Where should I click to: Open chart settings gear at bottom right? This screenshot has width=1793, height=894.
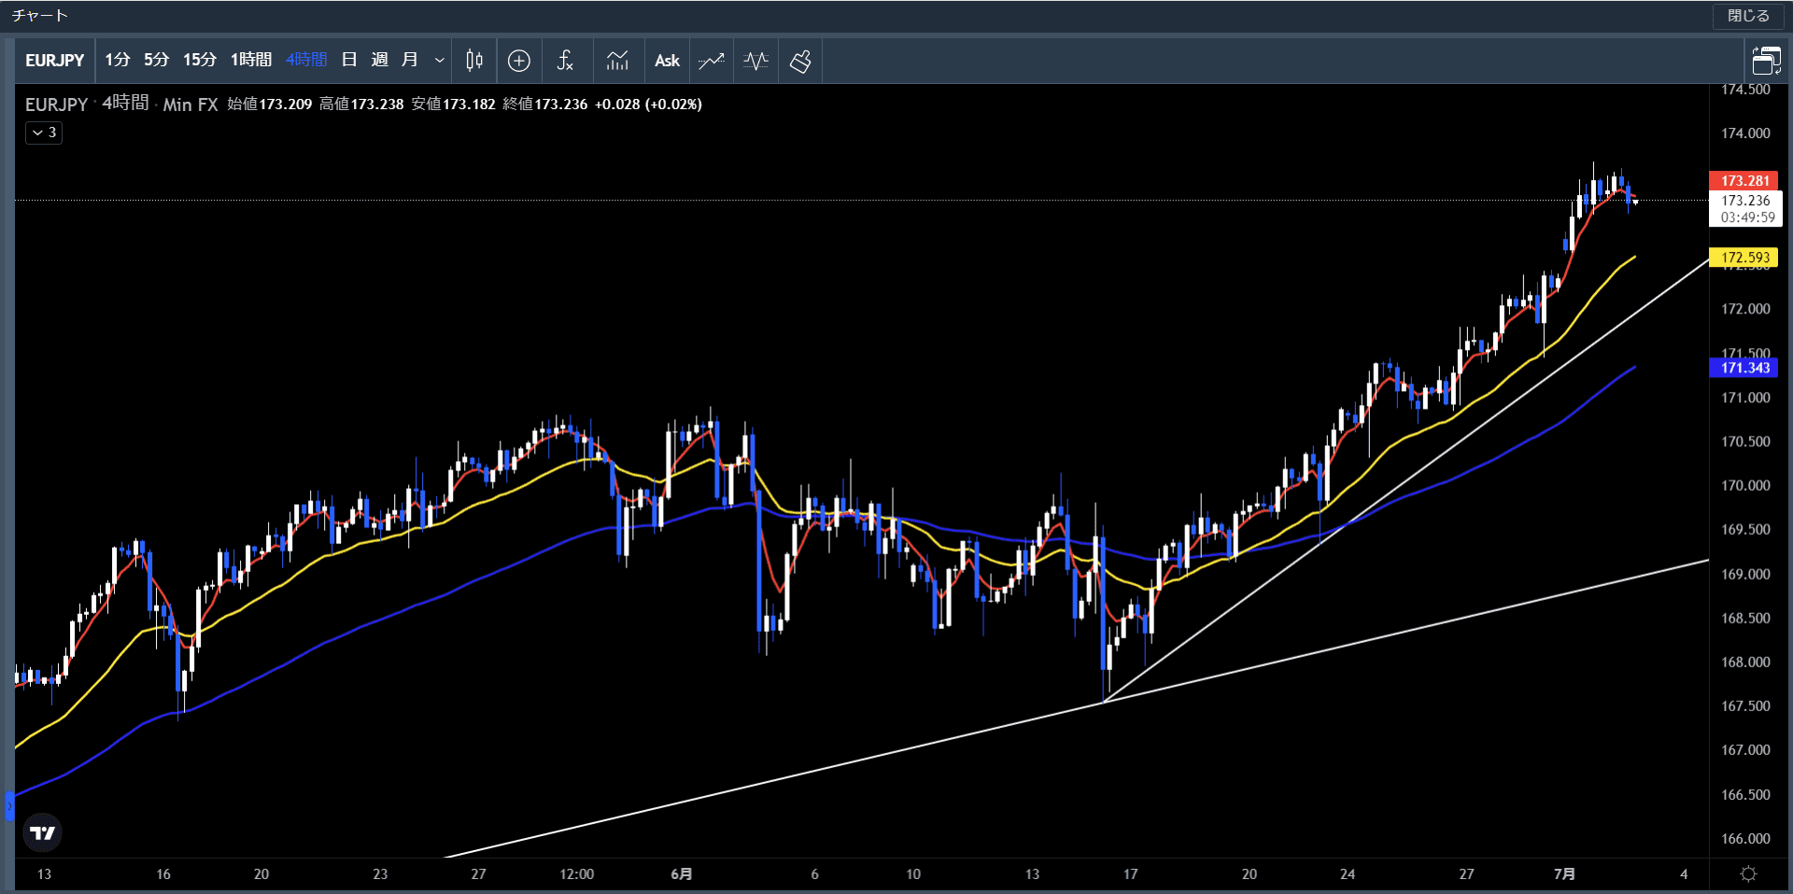tap(1748, 874)
